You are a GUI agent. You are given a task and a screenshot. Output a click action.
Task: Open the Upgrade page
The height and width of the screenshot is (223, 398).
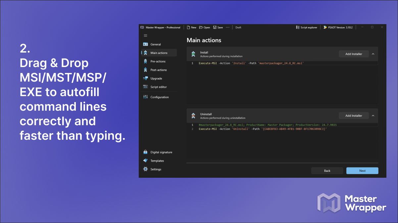(x=159, y=78)
